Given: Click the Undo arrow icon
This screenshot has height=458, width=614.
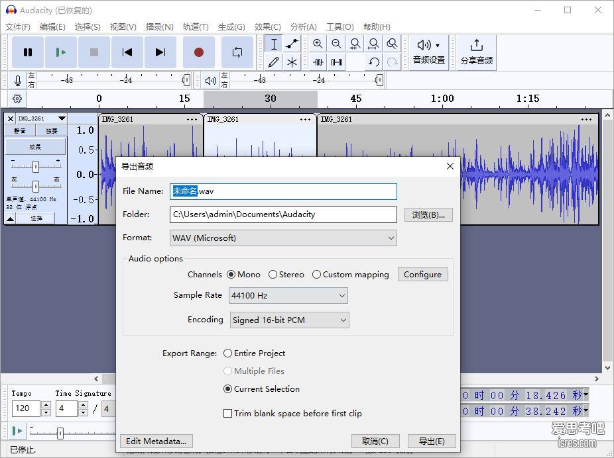Looking at the screenshot, I should 373,62.
